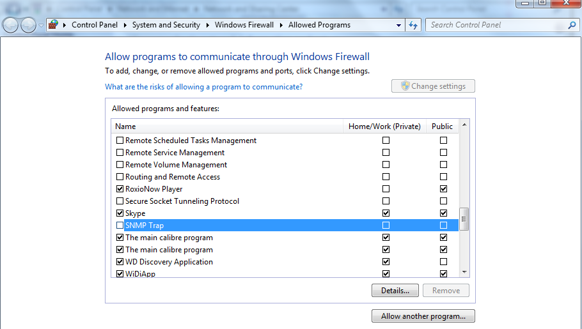582x329 pixels.
Task: Open the risks of allowing a program link
Action: [x=203, y=87]
